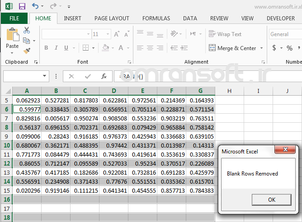Screen dimensions: 302x222
Task: Expand the Borders dropdown arrow
Action: 94,48
